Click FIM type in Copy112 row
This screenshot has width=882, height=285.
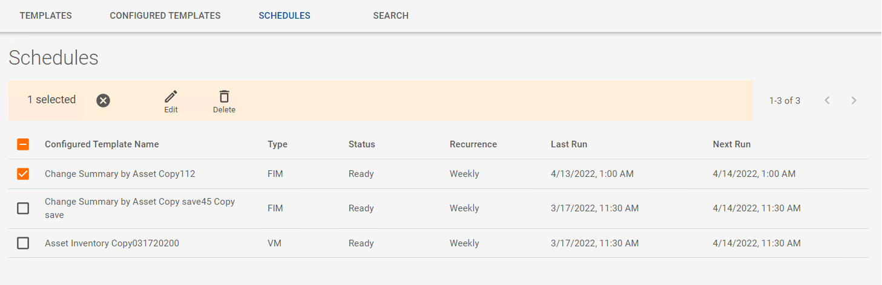pos(275,174)
